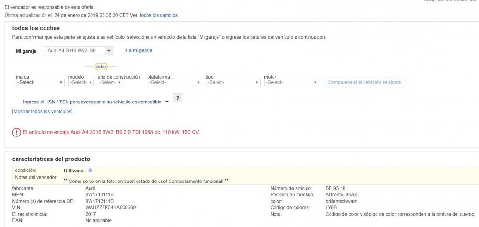Click the todos los coches heading

point(36,28)
